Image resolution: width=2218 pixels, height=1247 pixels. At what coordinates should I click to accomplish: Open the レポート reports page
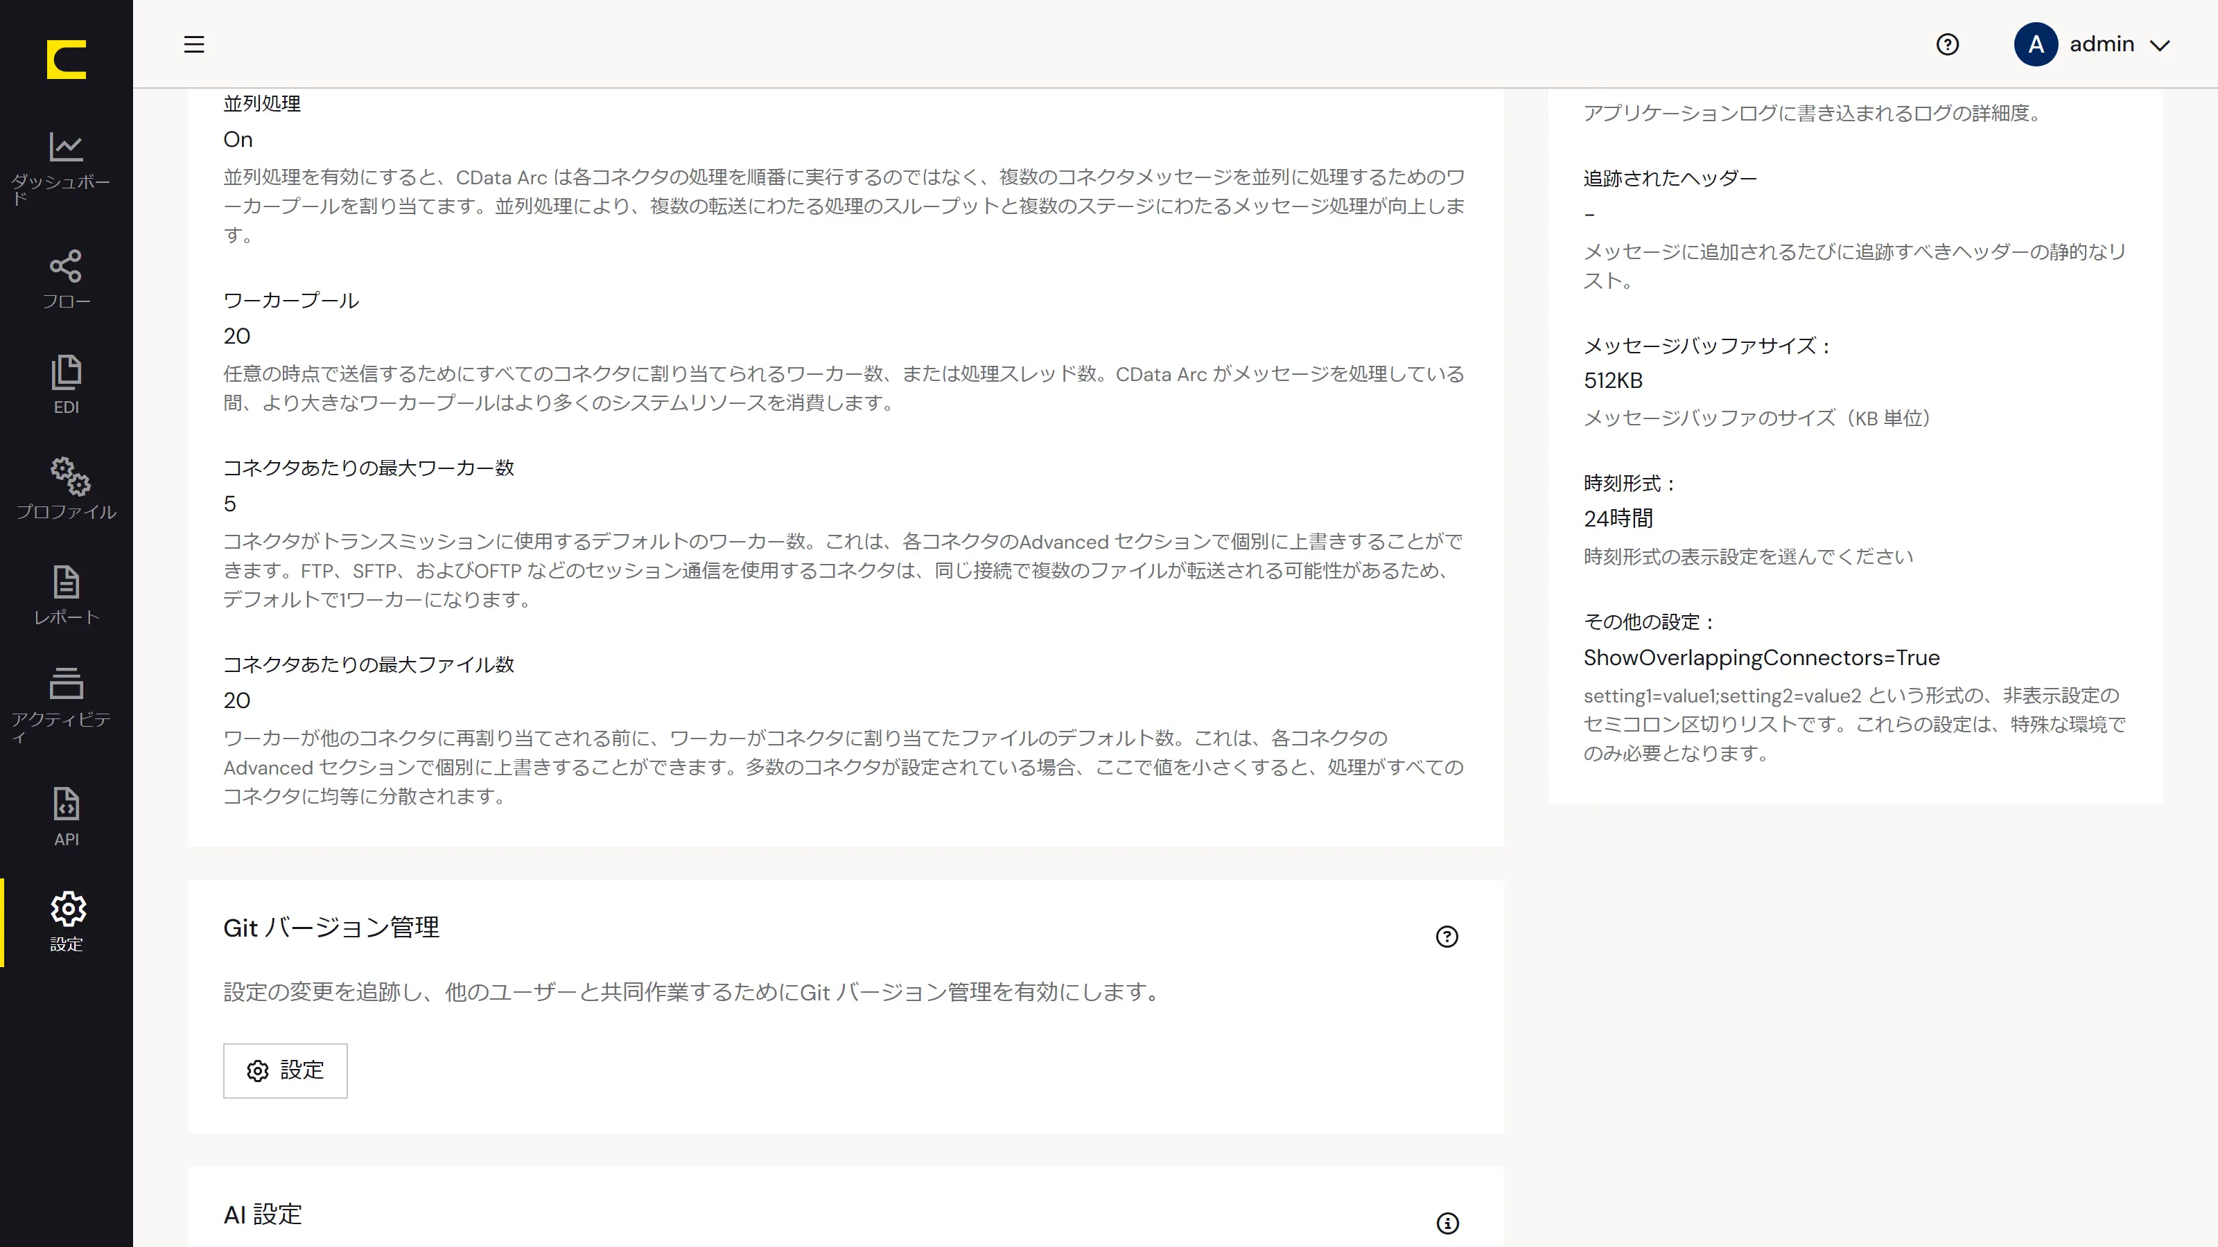point(67,594)
